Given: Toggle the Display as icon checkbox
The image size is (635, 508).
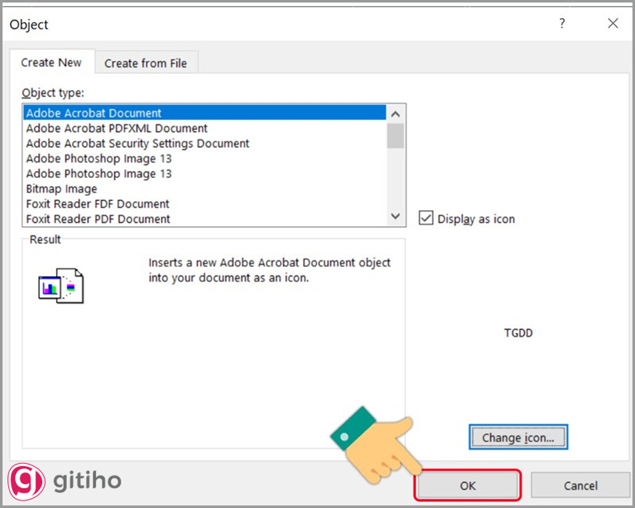Looking at the screenshot, I should (x=426, y=218).
